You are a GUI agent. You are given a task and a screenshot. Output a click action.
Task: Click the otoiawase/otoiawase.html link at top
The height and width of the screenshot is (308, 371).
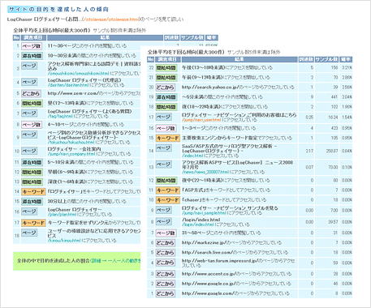click(x=112, y=19)
